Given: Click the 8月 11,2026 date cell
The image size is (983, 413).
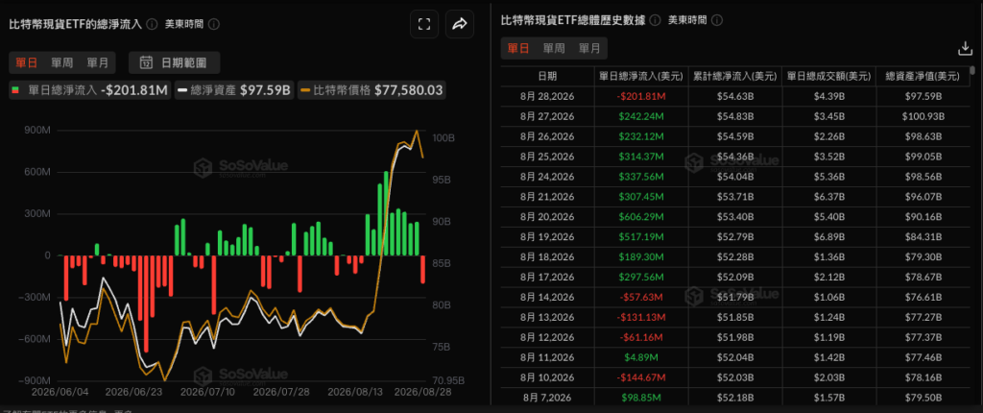Looking at the screenshot, I should click(x=546, y=356).
